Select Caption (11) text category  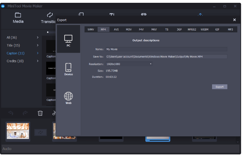[x=16, y=53]
